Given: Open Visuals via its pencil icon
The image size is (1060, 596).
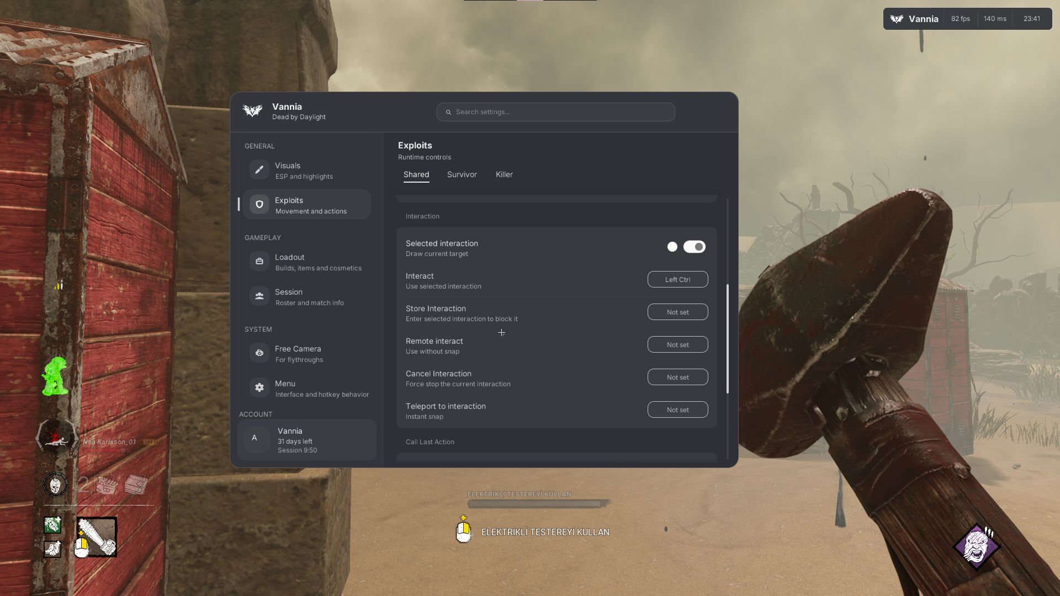Looking at the screenshot, I should click(259, 170).
